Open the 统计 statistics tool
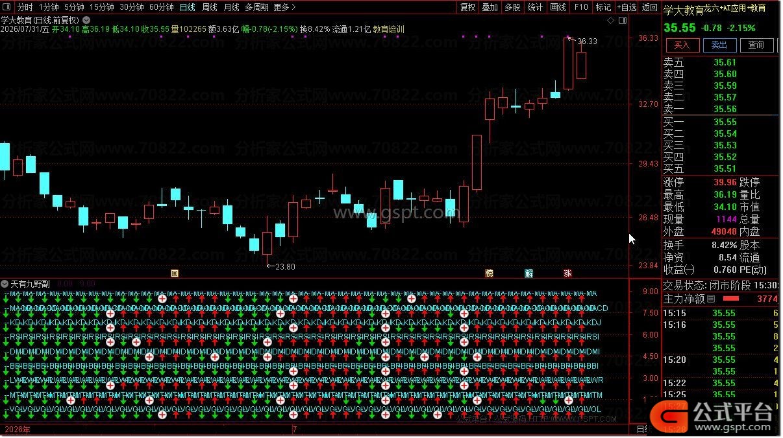Screen dimensions: 783x438 [535, 7]
